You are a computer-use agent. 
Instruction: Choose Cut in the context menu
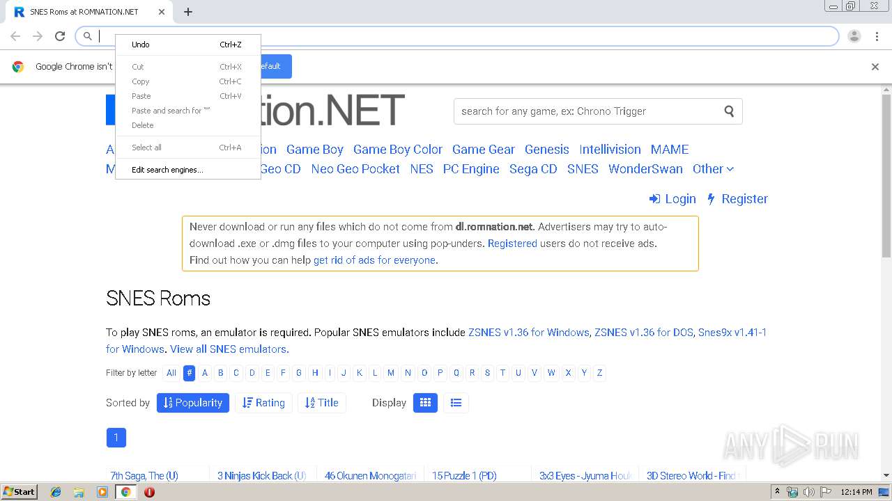coord(187,67)
